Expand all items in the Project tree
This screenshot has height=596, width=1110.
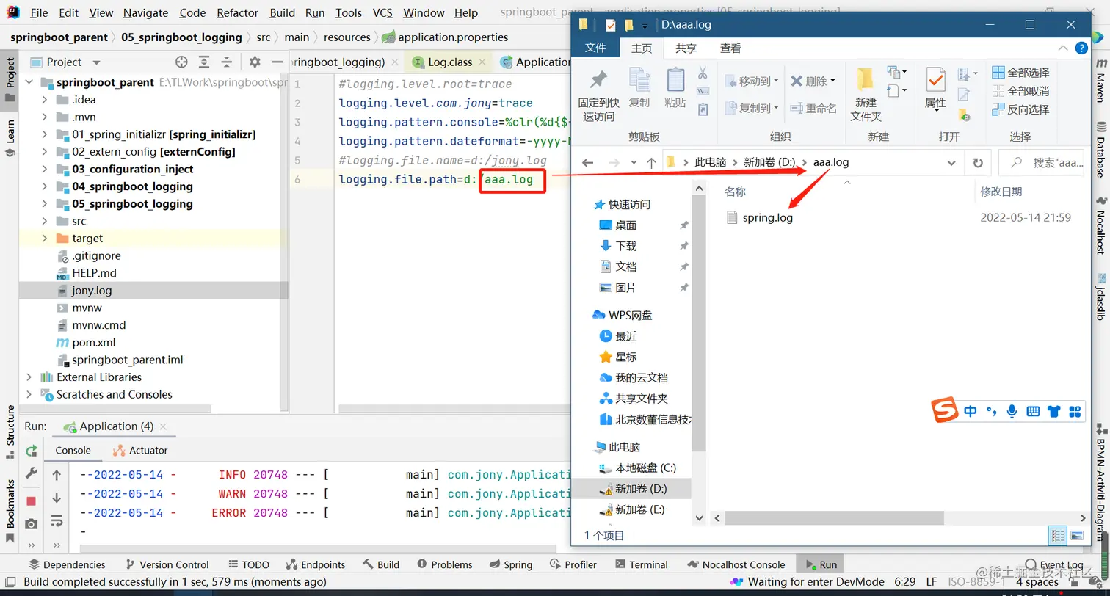point(204,62)
